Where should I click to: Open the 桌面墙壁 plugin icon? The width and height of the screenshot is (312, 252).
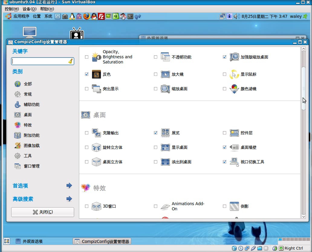point(234,147)
